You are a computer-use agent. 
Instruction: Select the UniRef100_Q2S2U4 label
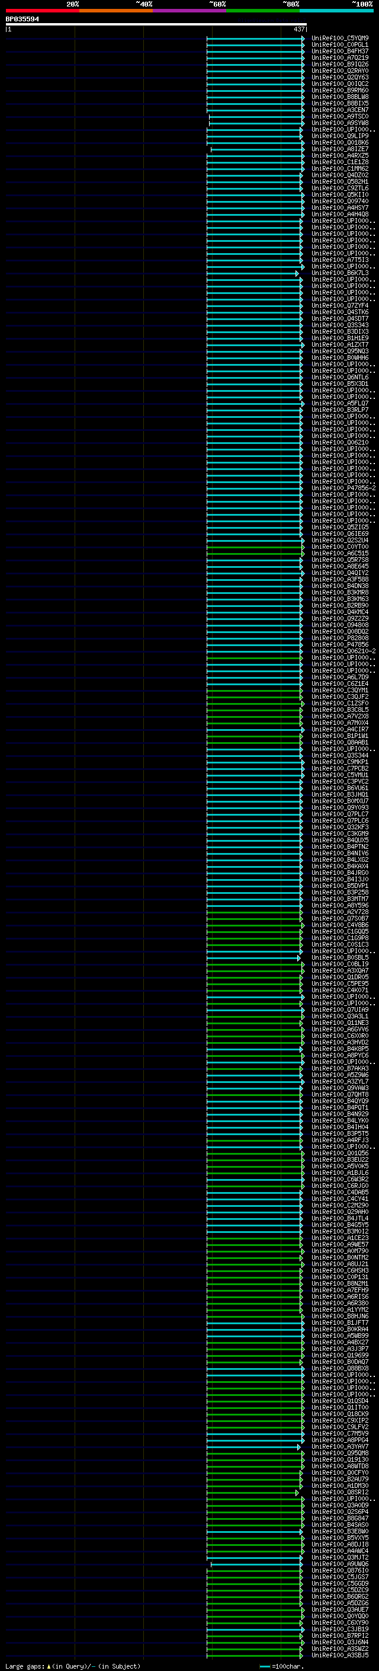tap(340, 541)
